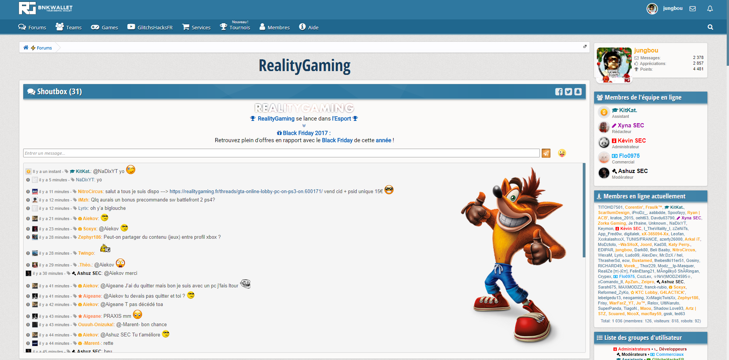Open the Membres menu

[275, 27]
